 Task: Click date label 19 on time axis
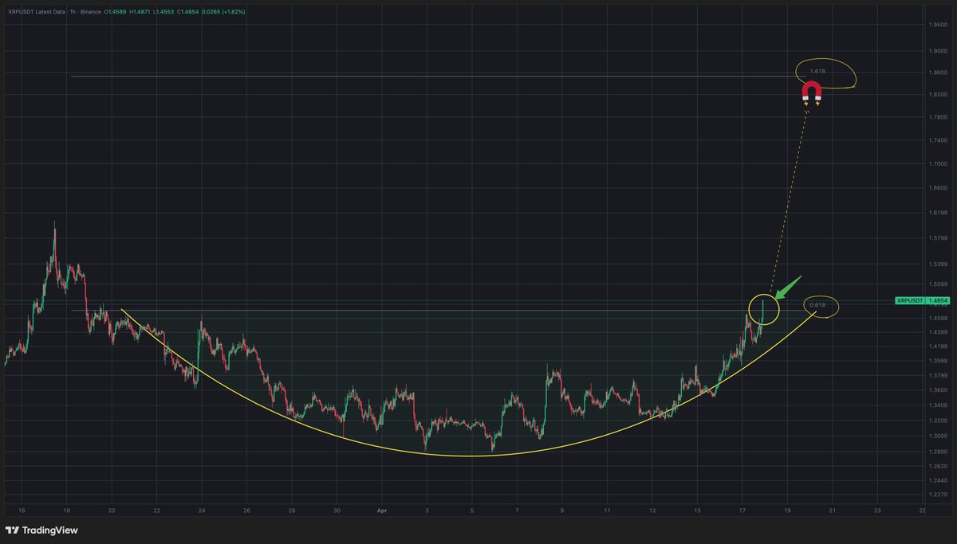click(x=788, y=510)
